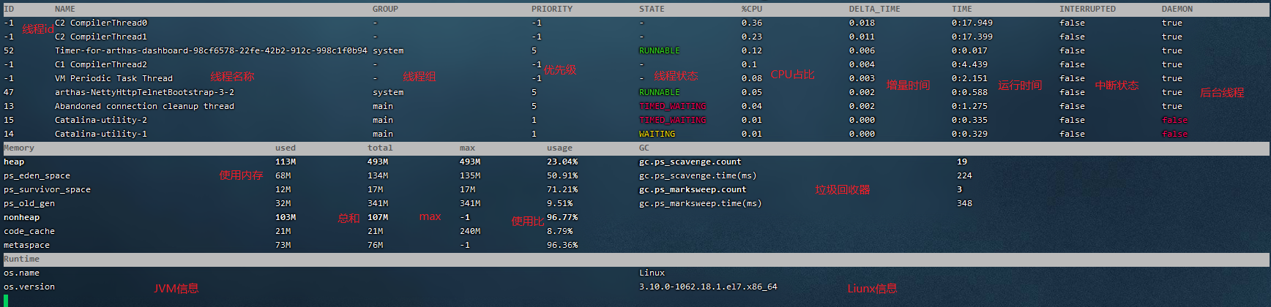Click WAITING state of Catalina-utility-1
The image size is (1271, 307).
(x=657, y=134)
